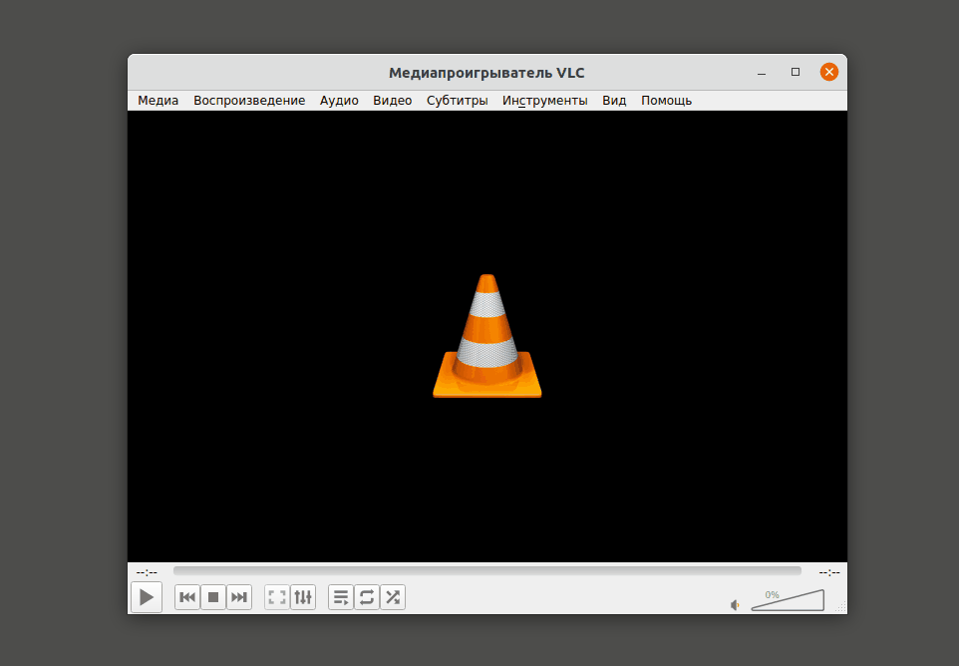This screenshot has height=666, width=959.
Task: Click the elapsed time label on left
Action: (147, 572)
